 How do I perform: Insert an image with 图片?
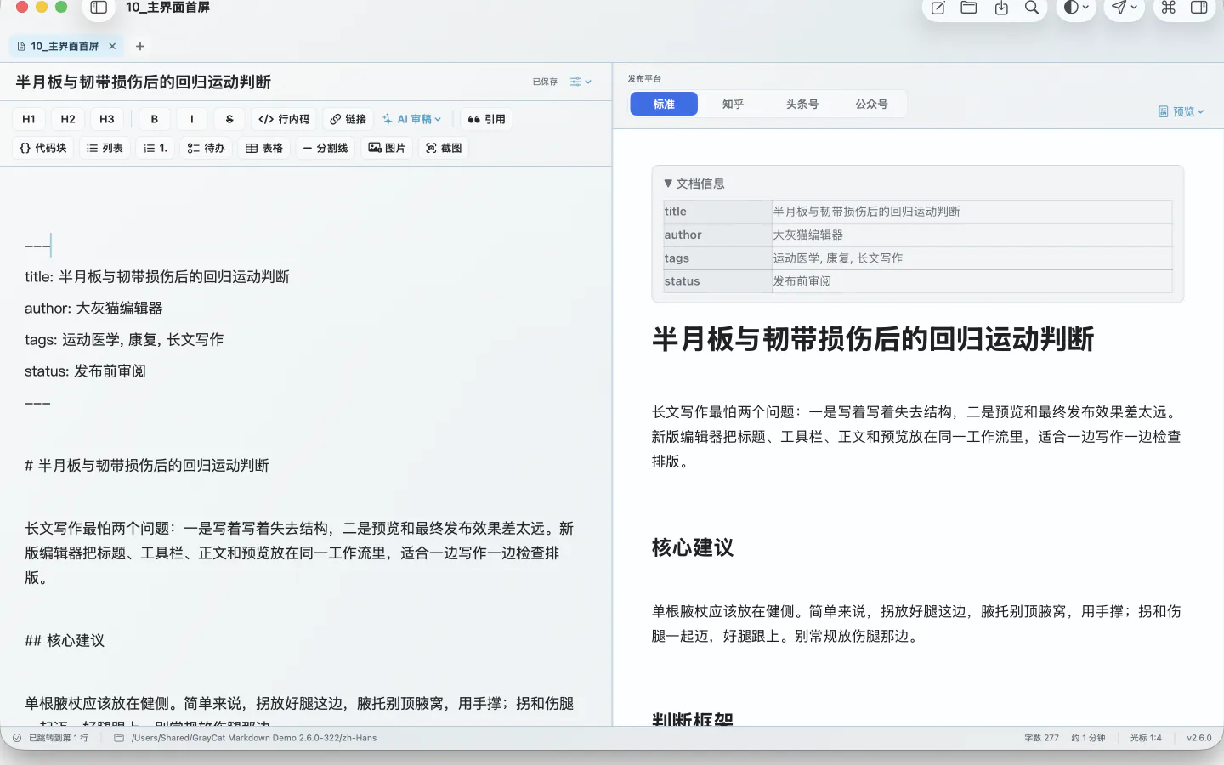pyautogui.click(x=387, y=148)
